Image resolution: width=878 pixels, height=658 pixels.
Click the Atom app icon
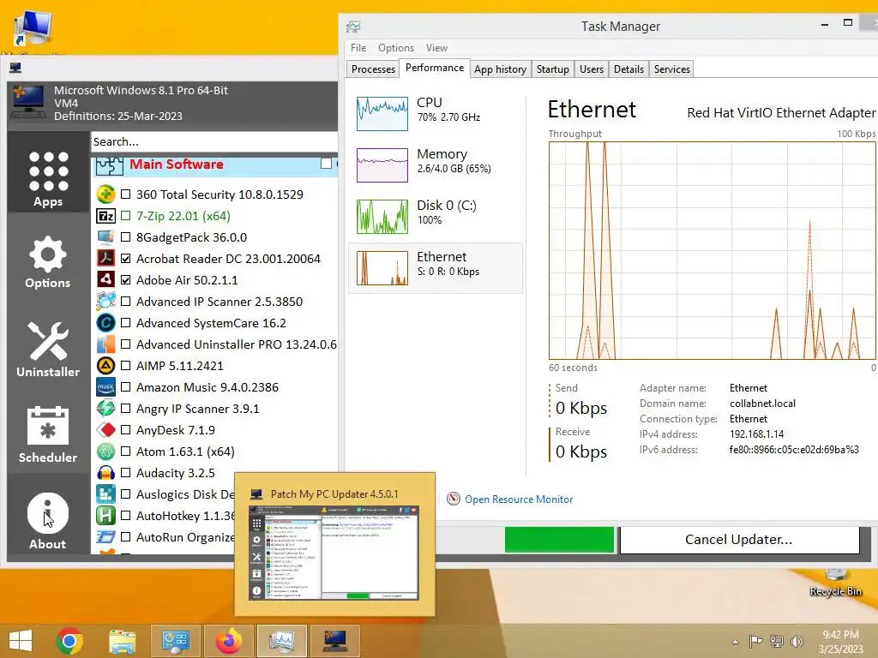105,451
